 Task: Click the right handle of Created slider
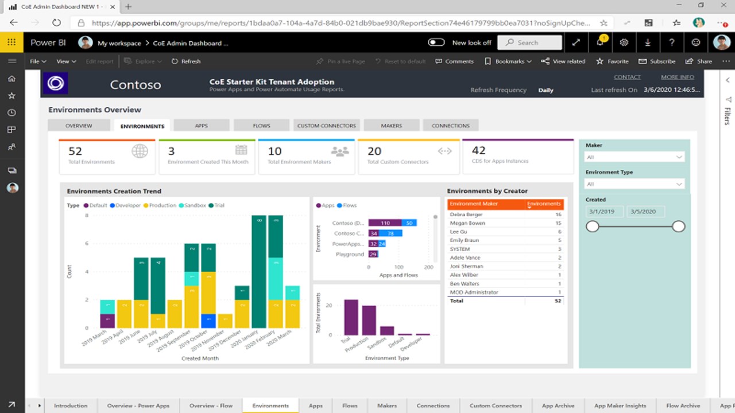click(x=679, y=227)
